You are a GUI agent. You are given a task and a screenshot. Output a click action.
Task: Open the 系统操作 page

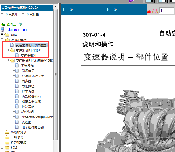click(x=27, y=66)
